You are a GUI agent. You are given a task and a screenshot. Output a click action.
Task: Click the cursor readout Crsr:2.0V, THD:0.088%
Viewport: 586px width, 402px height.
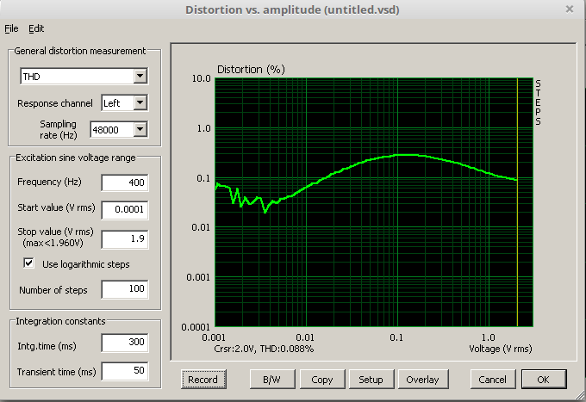point(264,349)
